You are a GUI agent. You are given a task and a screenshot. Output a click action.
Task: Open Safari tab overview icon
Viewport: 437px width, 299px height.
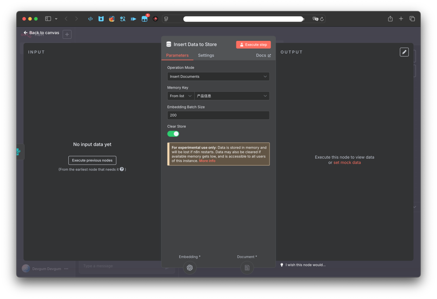(x=412, y=19)
